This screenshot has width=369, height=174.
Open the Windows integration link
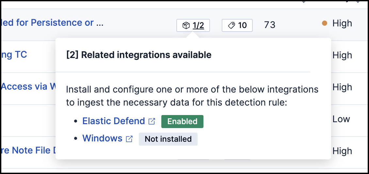coord(102,138)
